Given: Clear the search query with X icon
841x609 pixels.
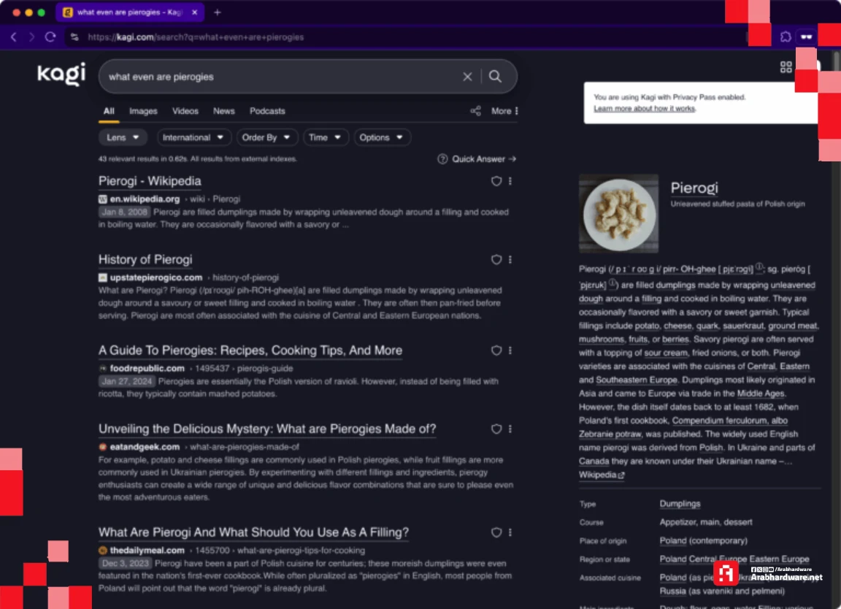Looking at the screenshot, I should pos(467,77).
